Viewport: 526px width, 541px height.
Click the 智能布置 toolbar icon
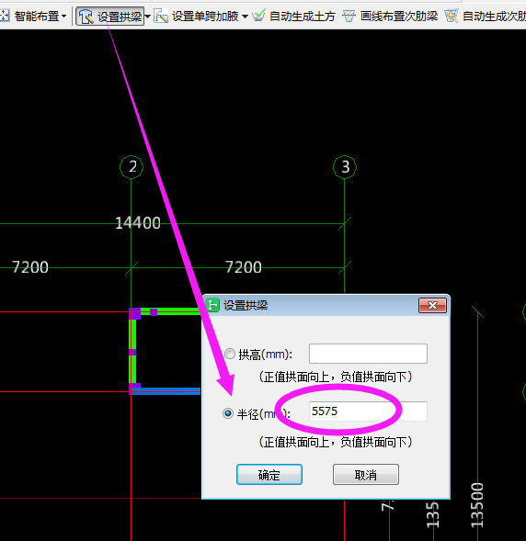5,16
